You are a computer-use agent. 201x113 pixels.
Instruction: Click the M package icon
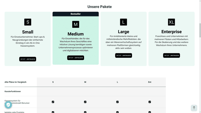click(75, 25)
